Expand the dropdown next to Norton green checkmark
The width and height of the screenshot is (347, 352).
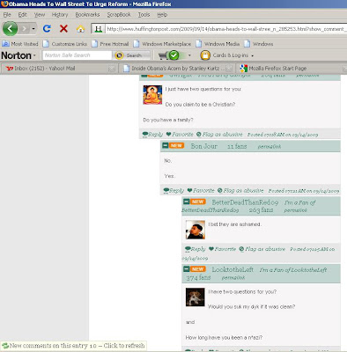189,55
